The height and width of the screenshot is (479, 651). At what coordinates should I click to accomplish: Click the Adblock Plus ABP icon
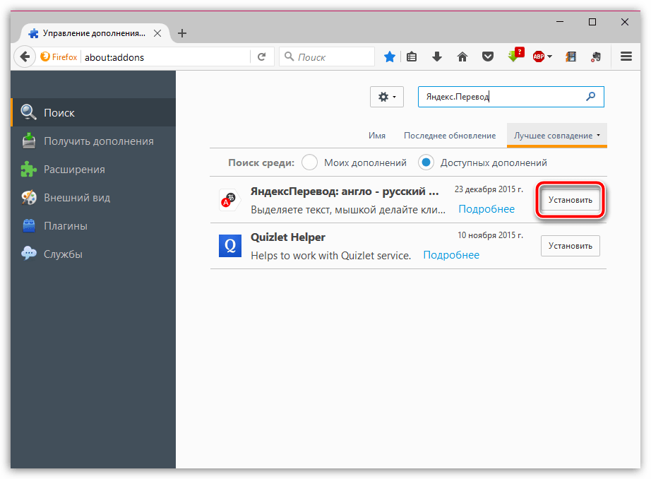click(x=539, y=57)
